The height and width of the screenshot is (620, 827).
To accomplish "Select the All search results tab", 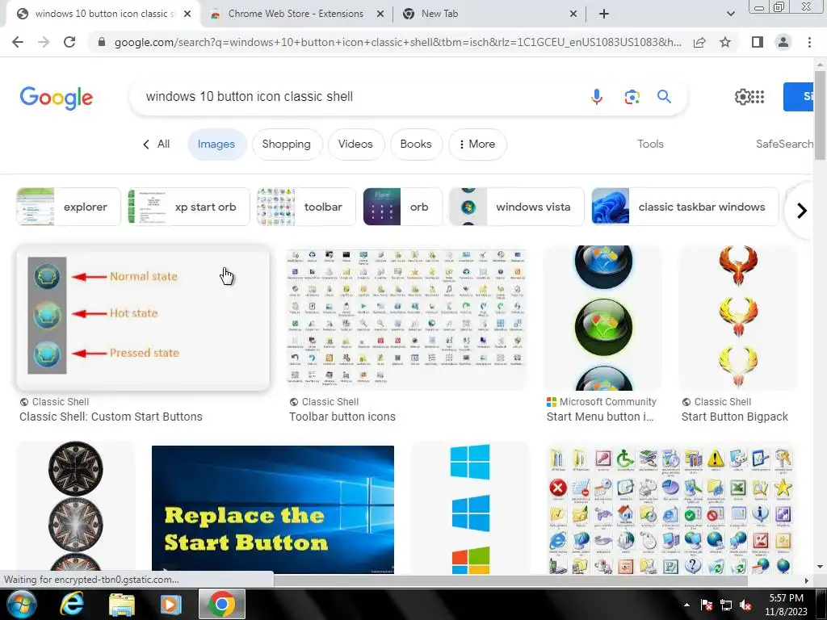I will [x=157, y=145].
